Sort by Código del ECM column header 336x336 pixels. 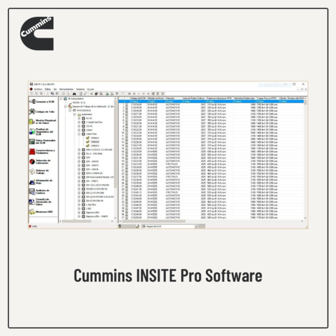tap(138, 98)
